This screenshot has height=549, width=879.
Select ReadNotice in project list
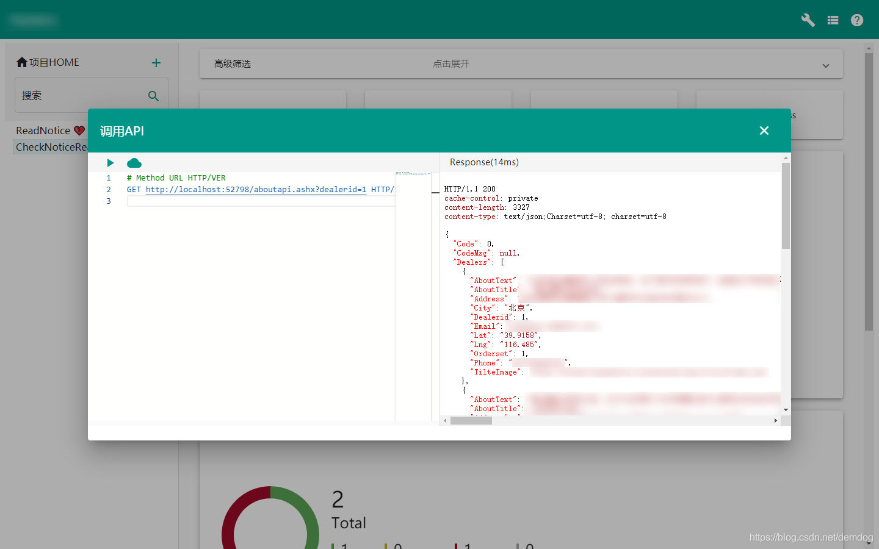click(x=43, y=131)
